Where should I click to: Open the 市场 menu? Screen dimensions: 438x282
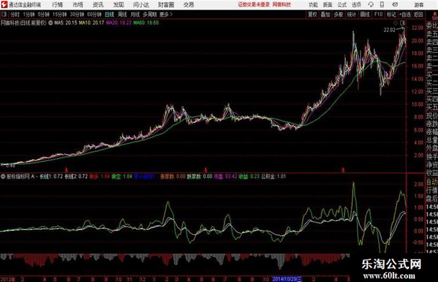(78, 5)
